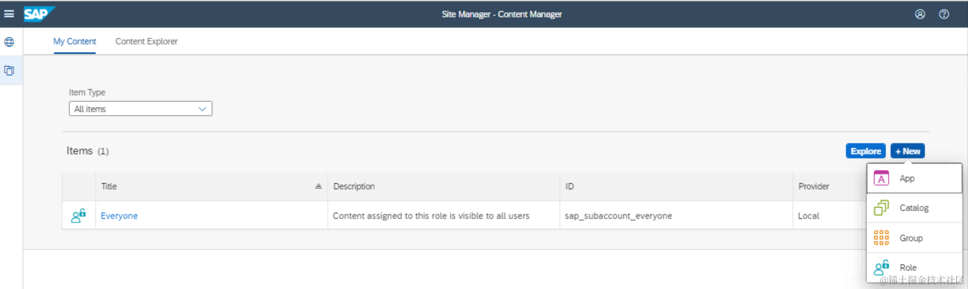Open the Everyone role link
968x289 pixels.
coord(119,216)
